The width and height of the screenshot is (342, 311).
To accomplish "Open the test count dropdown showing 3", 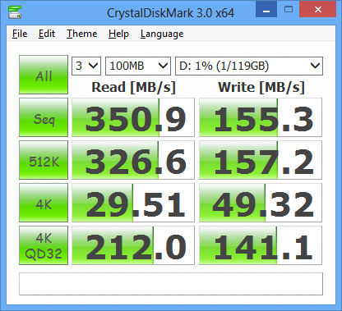I will (86, 66).
